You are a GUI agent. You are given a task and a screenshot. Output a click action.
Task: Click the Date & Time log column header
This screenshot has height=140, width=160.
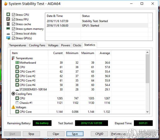[x=63, y=16]
